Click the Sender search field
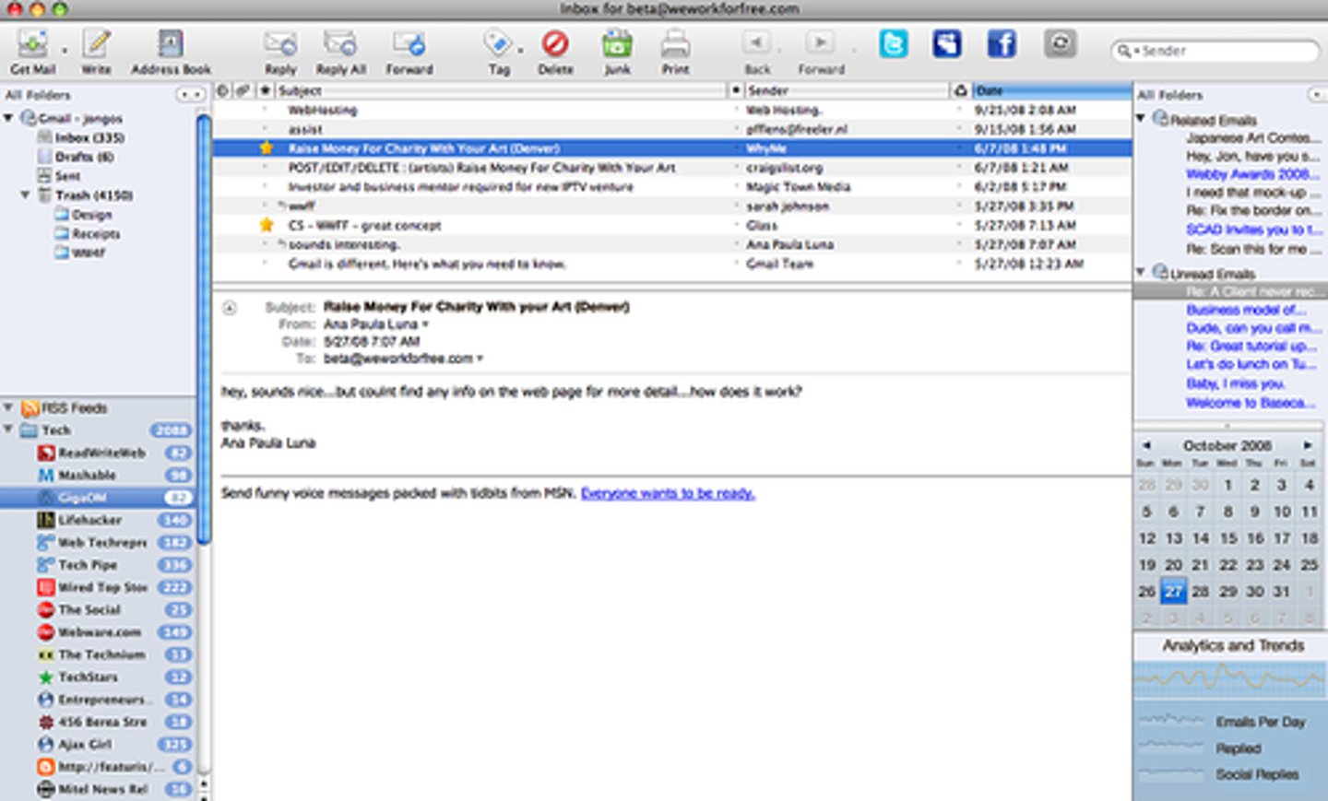The width and height of the screenshot is (1328, 801). pos(1215,51)
